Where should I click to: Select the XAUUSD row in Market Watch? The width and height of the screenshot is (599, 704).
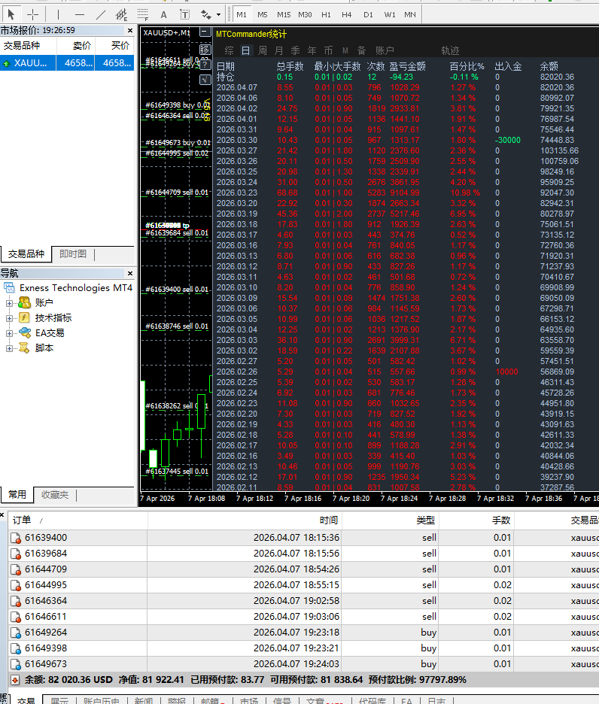click(x=67, y=63)
